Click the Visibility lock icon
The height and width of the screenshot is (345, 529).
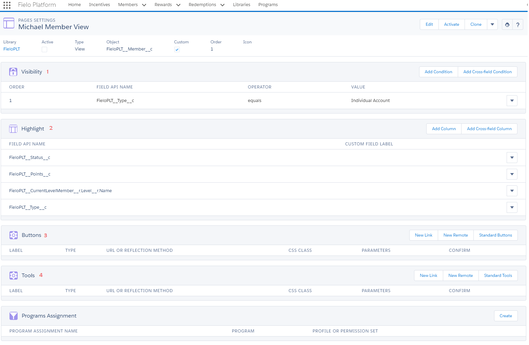pyautogui.click(x=13, y=72)
